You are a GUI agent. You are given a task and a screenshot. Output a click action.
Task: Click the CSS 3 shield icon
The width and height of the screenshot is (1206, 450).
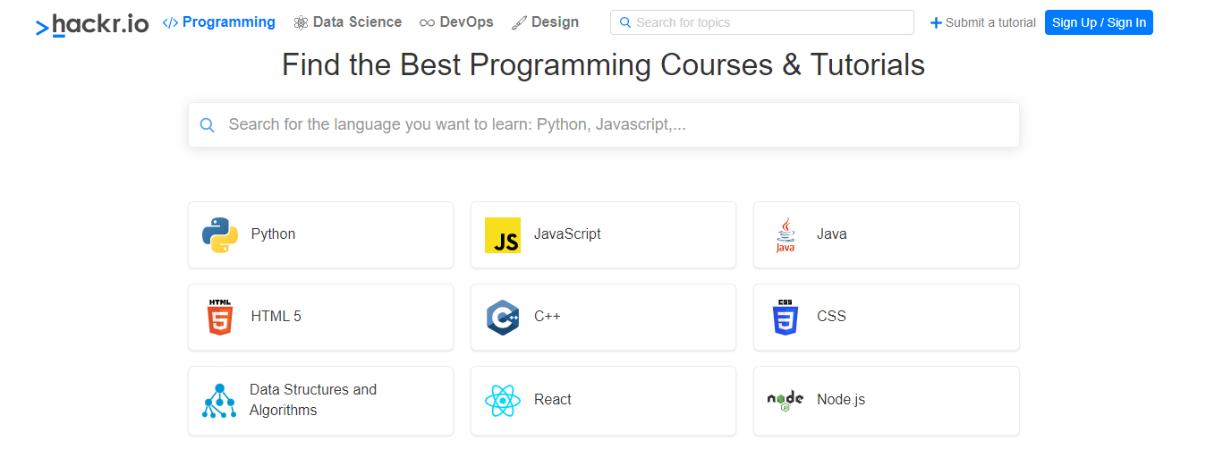[x=785, y=317]
